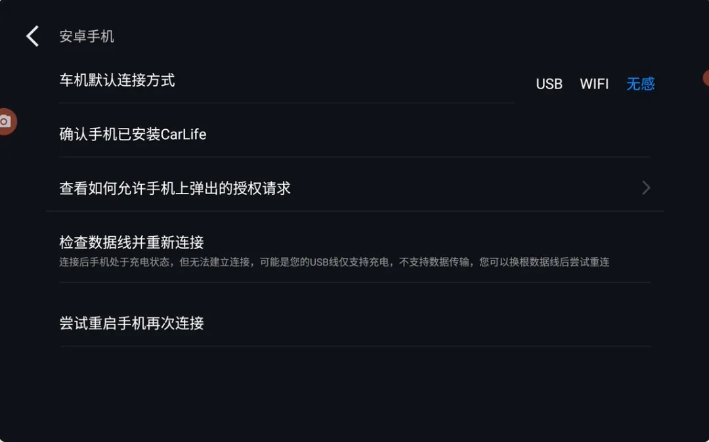Tap empty right side of CarLife row

point(460,134)
